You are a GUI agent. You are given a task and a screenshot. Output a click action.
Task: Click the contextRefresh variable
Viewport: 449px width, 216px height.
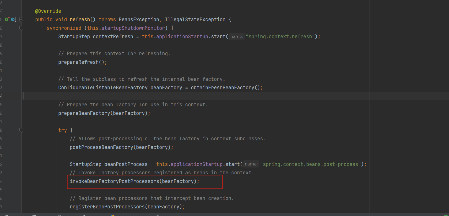[113, 36]
